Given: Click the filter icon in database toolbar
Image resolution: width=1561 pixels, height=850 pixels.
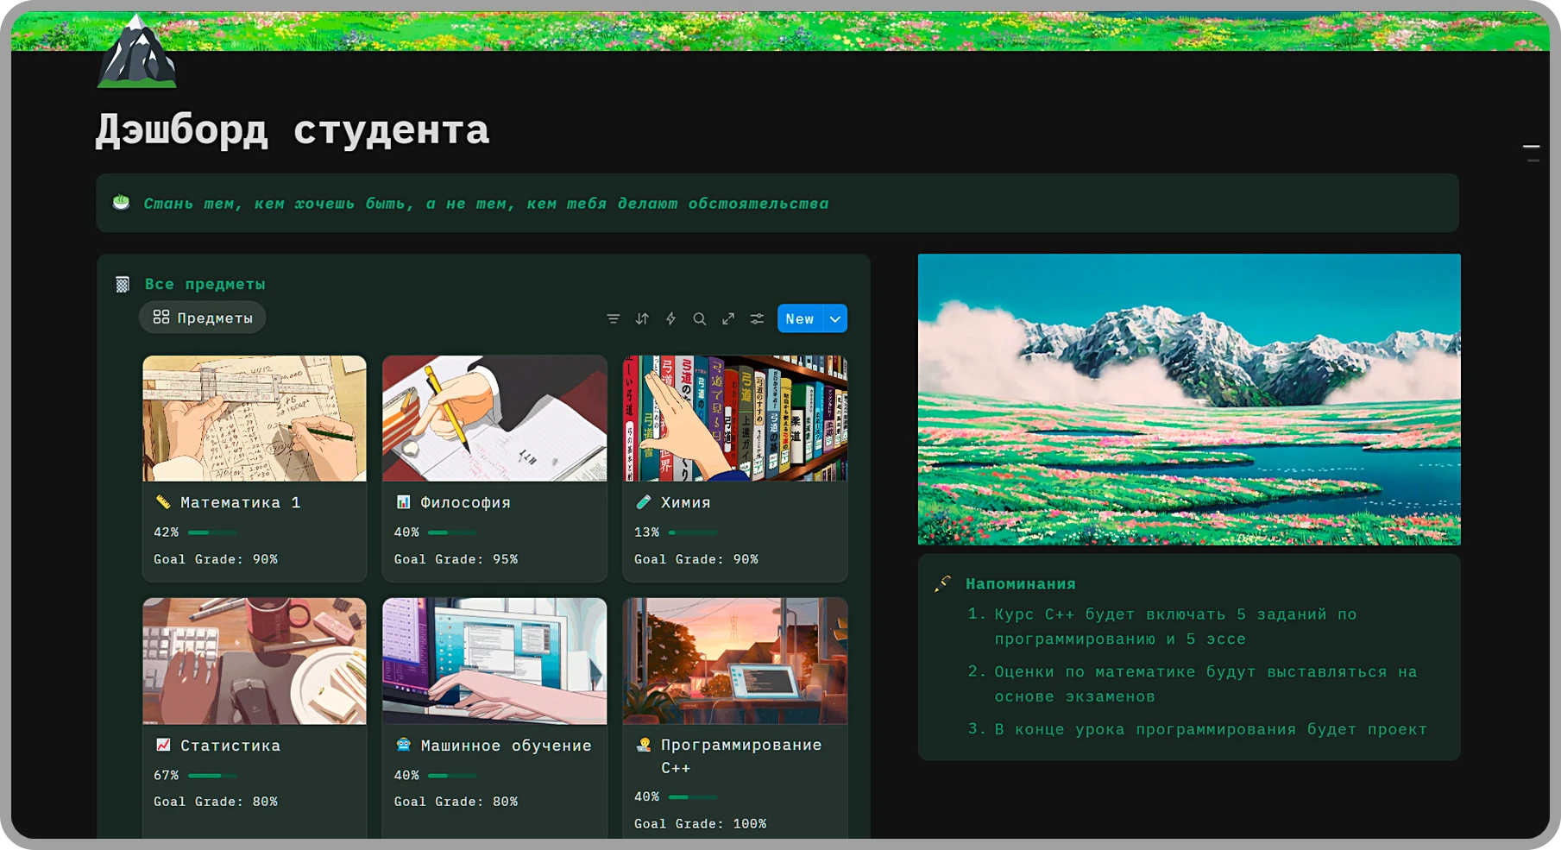Looking at the screenshot, I should click(613, 318).
